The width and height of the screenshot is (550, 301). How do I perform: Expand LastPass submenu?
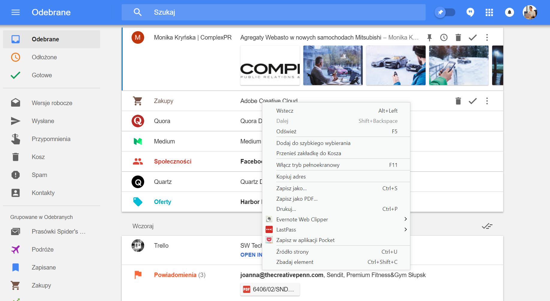336,230
